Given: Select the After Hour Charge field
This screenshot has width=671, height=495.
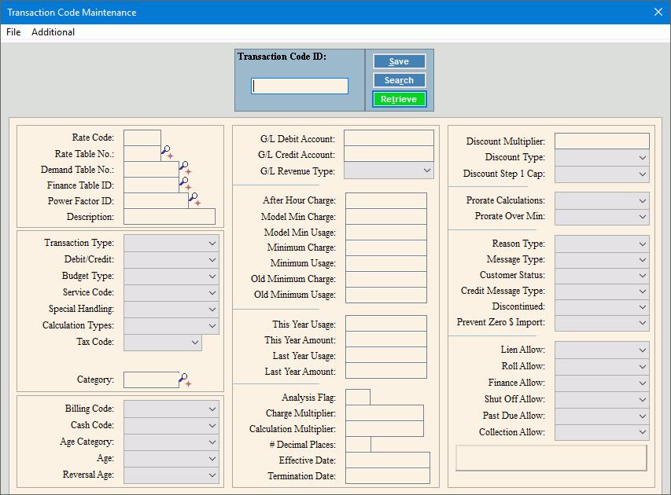Looking at the screenshot, I should click(x=386, y=200).
